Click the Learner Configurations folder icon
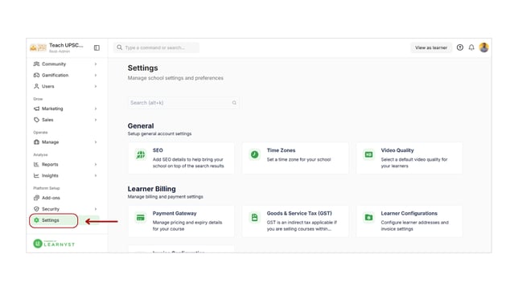The width and height of the screenshot is (518, 291). [x=368, y=217]
